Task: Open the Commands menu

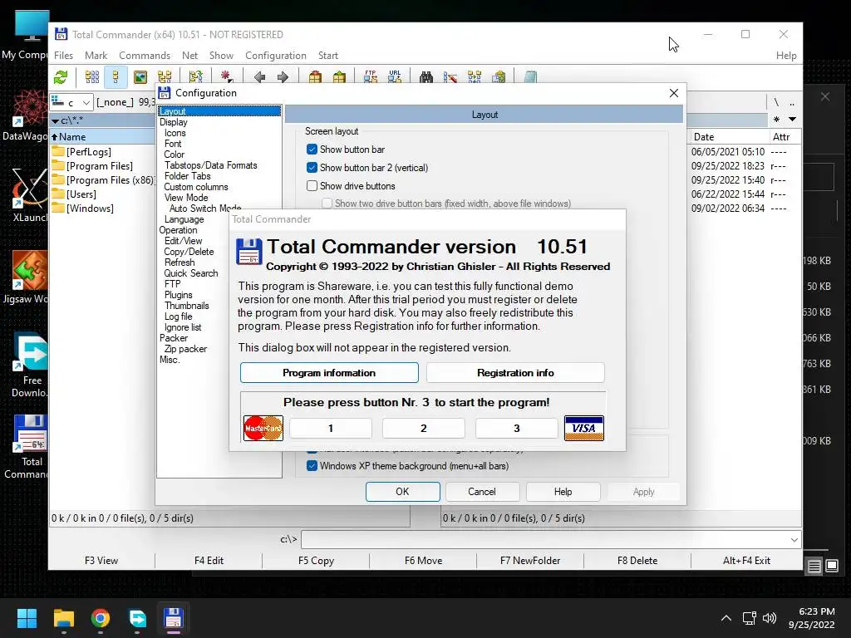Action: 145,56
